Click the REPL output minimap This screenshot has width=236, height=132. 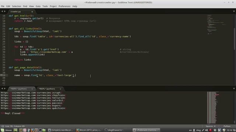[213, 108]
